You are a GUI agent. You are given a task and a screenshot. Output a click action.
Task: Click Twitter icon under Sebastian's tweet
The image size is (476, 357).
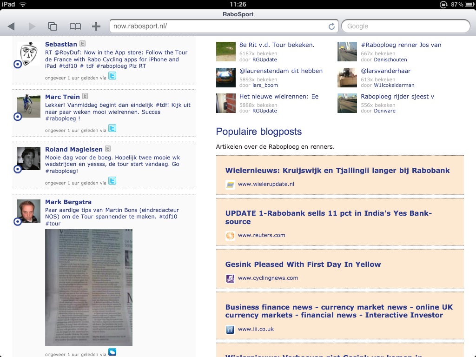tap(112, 76)
